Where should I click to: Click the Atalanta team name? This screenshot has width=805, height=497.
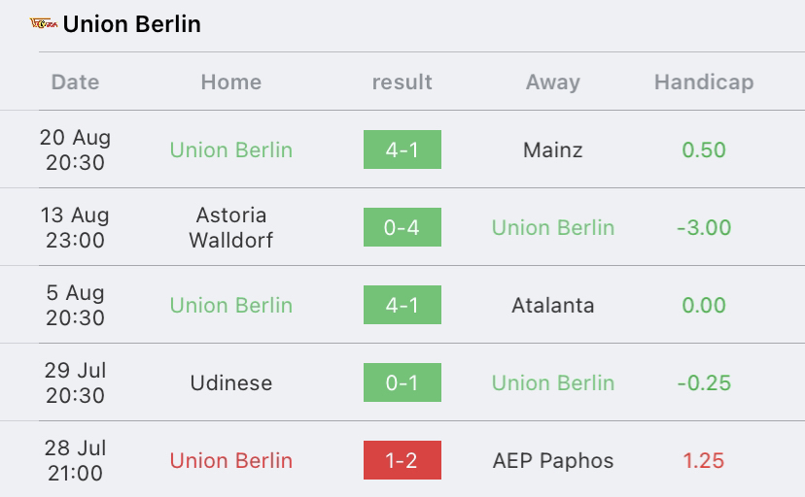[x=553, y=306]
